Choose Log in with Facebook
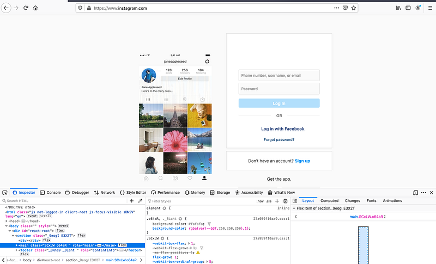Screen dimensions: 436x264 click(x=282, y=129)
